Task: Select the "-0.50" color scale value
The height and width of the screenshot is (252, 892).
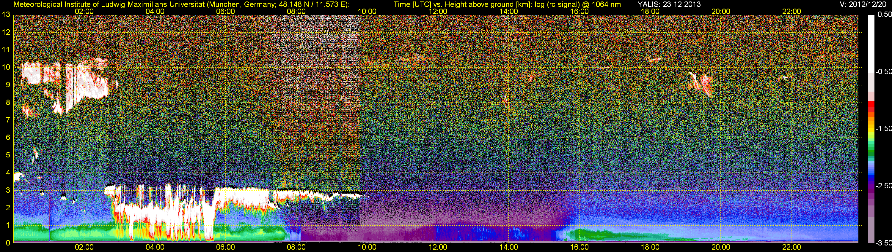Action: point(883,71)
